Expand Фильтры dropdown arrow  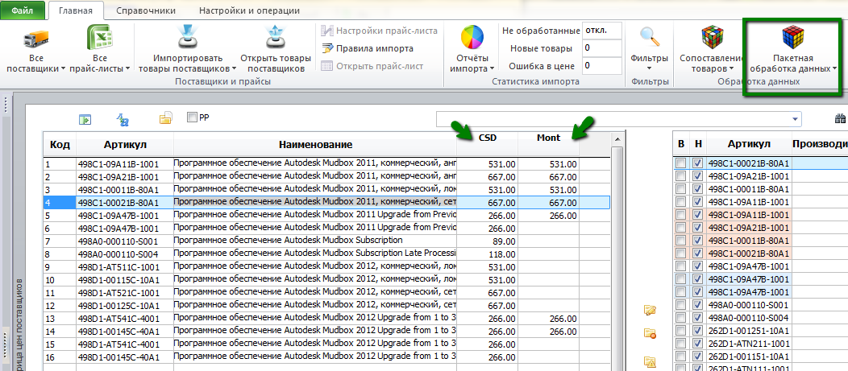click(649, 68)
